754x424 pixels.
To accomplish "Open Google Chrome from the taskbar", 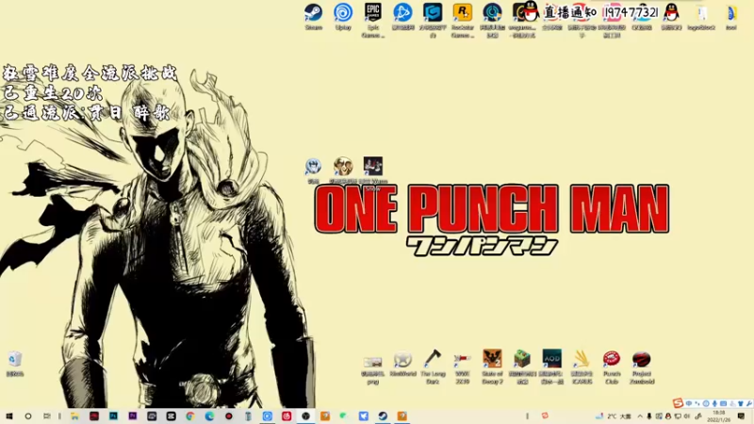I will tap(190, 416).
